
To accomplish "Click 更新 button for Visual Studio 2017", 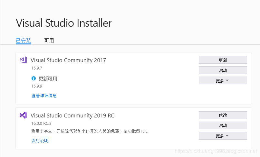I will [223, 60].
